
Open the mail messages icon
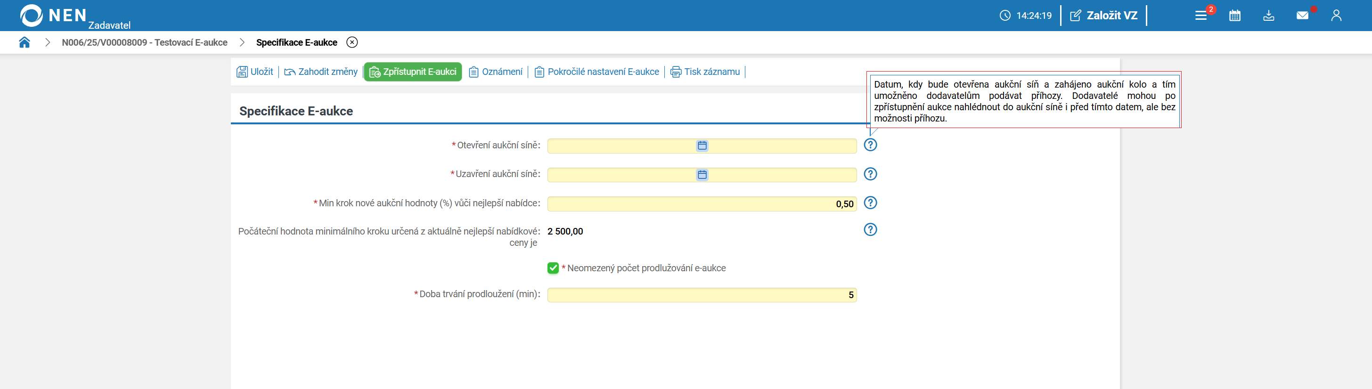(x=1302, y=16)
